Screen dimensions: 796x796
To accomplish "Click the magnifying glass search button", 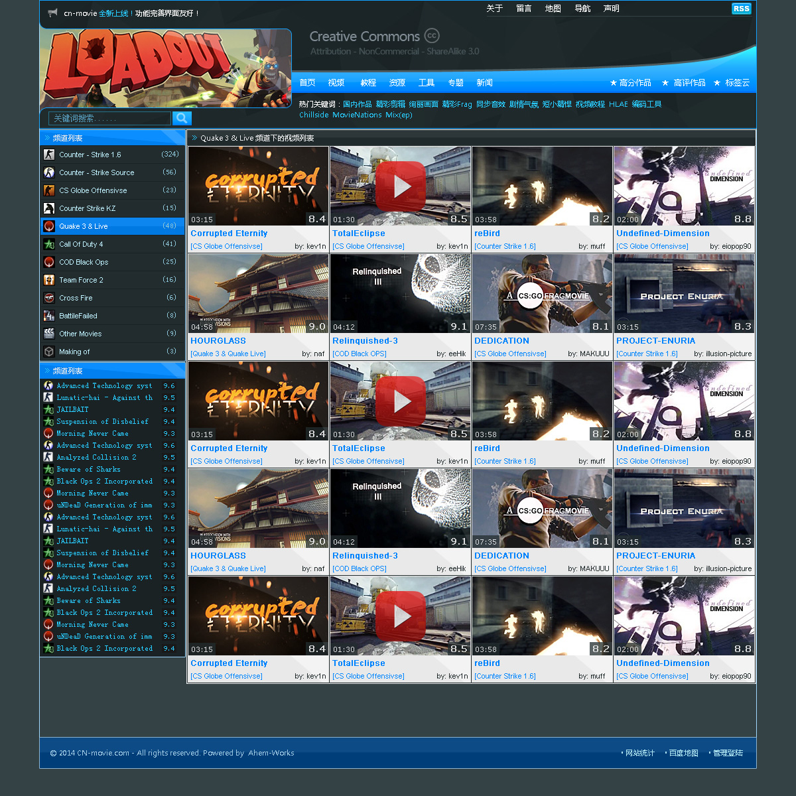I will 182,118.
